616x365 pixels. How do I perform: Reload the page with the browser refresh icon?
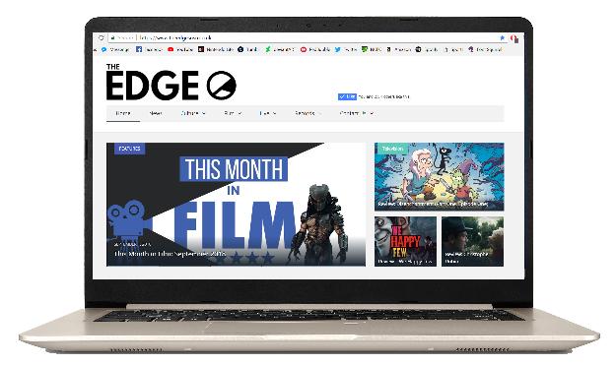tap(102, 38)
